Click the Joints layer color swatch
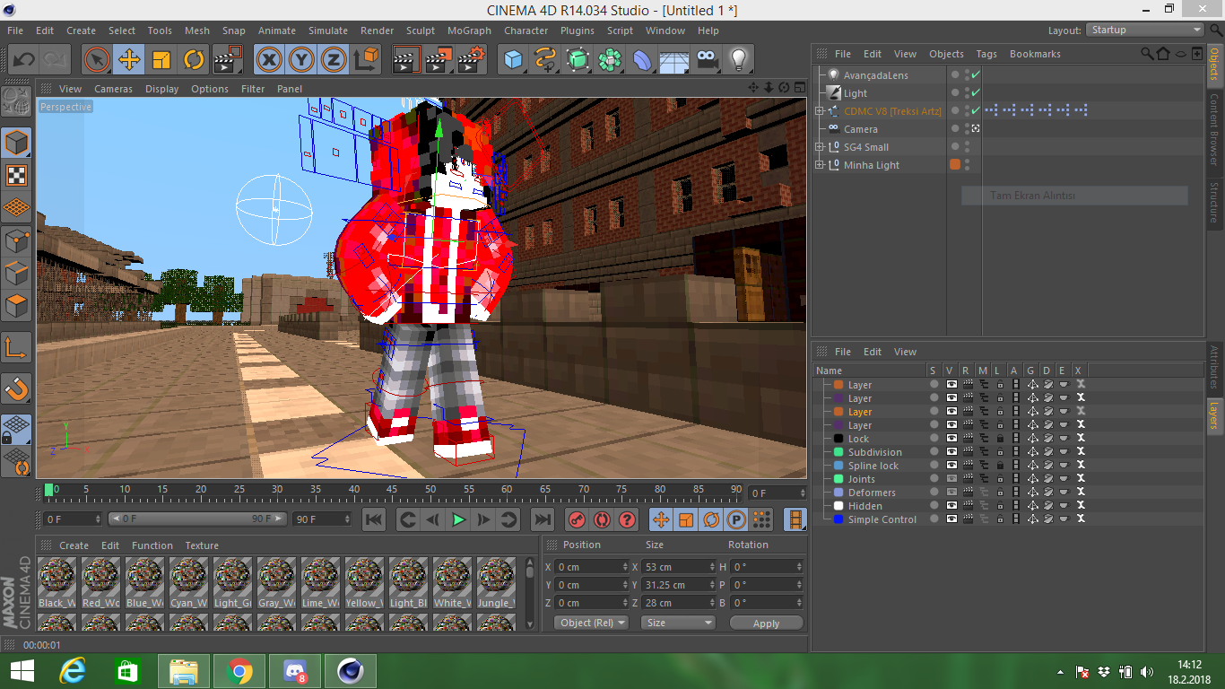 [838, 479]
